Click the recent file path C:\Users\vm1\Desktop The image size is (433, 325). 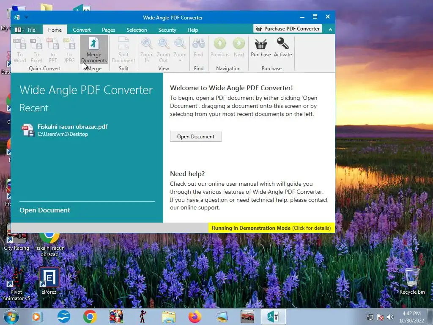coord(63,134)
